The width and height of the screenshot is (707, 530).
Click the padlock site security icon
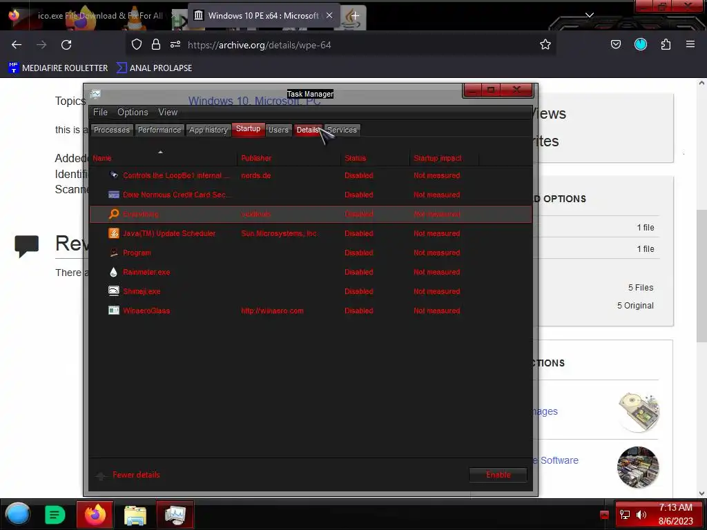(156, 45)
